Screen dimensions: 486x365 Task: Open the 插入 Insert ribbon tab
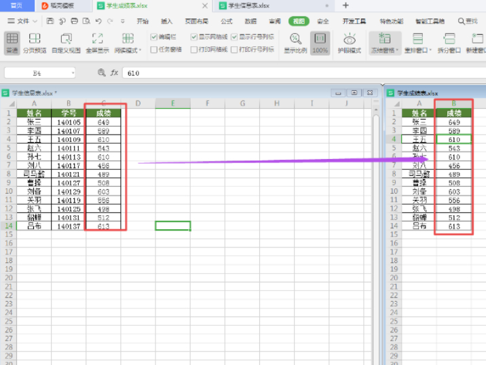pyautogui.click(x=167, y=21)
